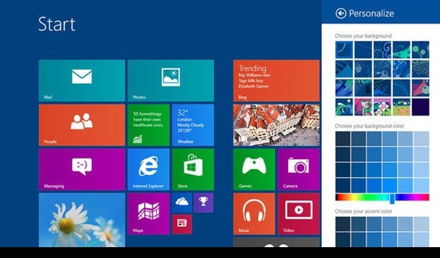Open the trophy Sports tile

[203, 203]
